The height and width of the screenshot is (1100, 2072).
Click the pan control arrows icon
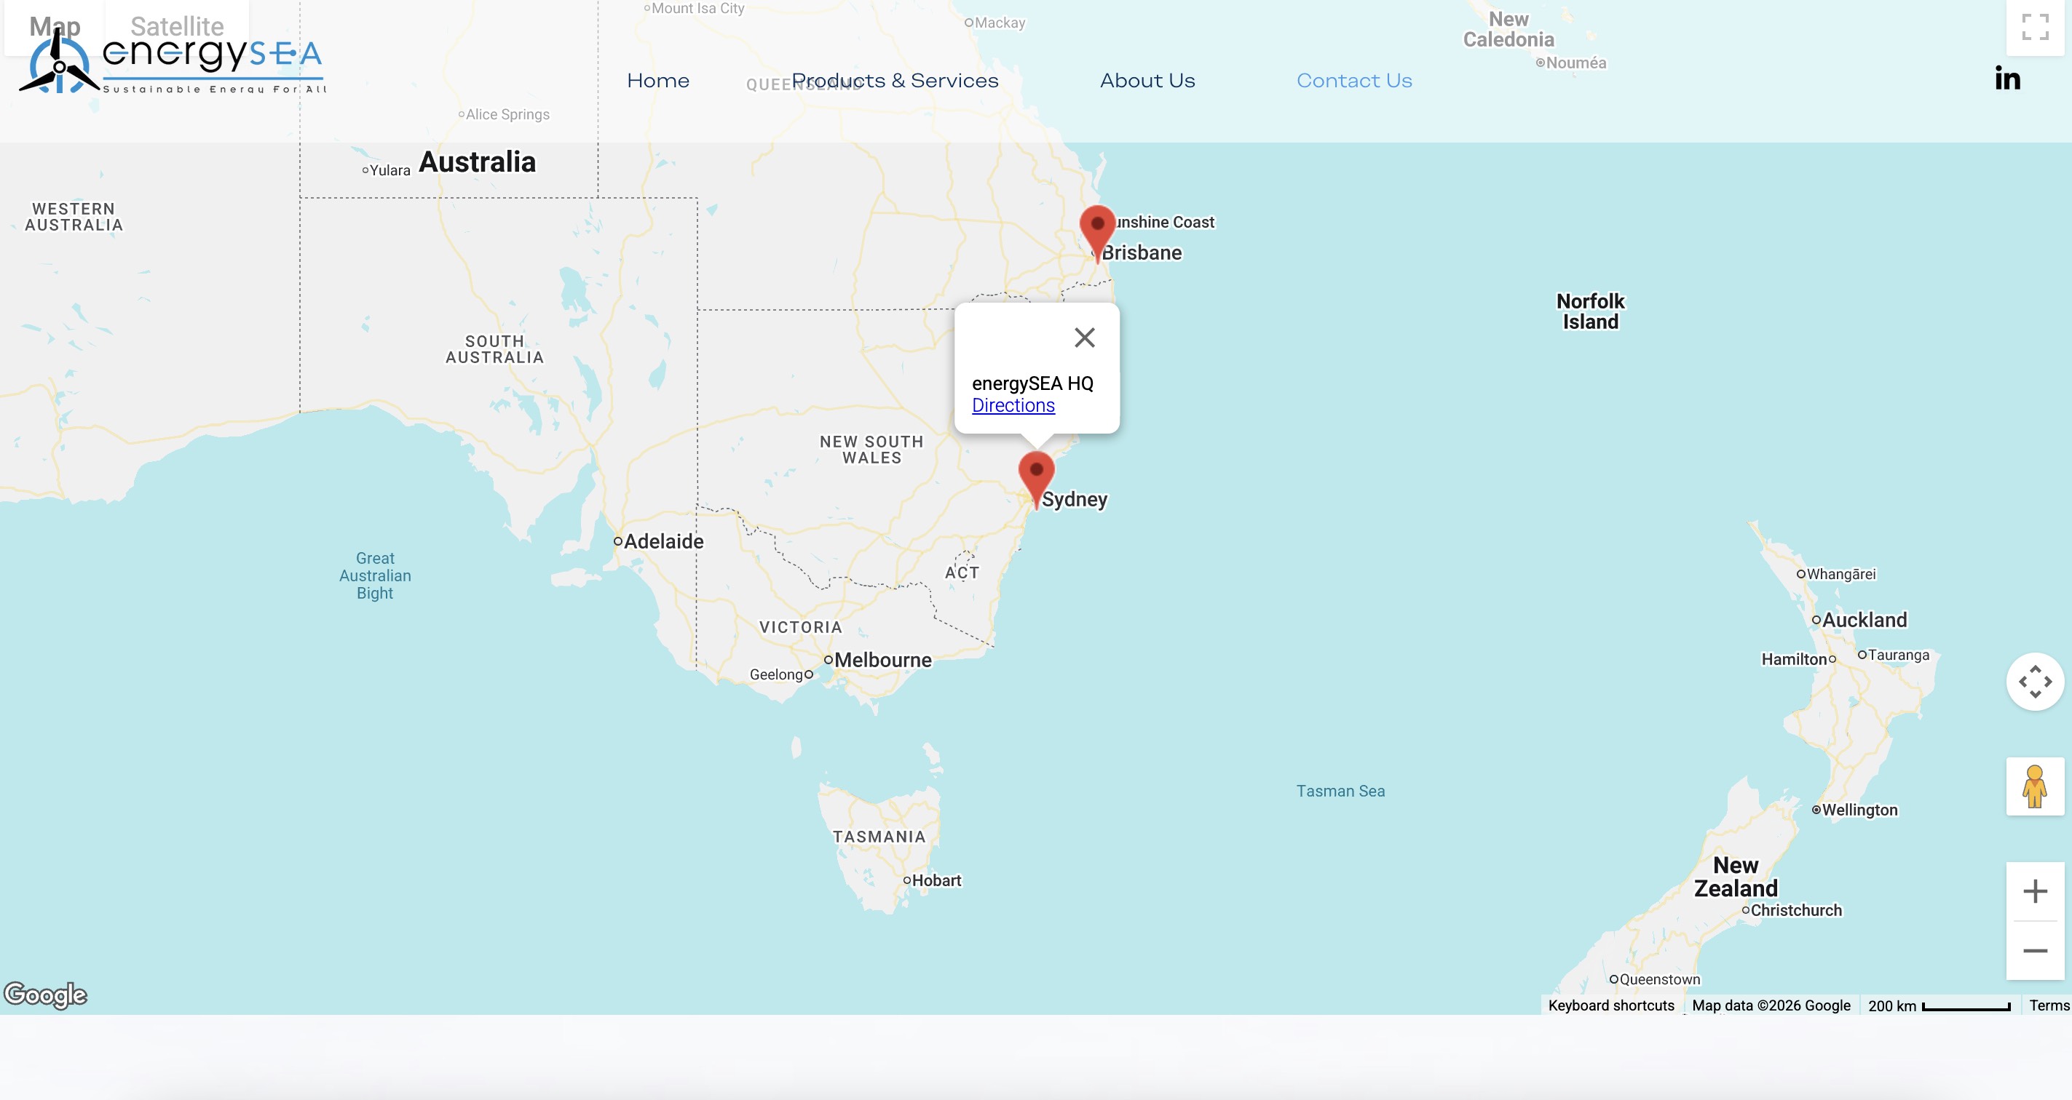pos(2035,682)
